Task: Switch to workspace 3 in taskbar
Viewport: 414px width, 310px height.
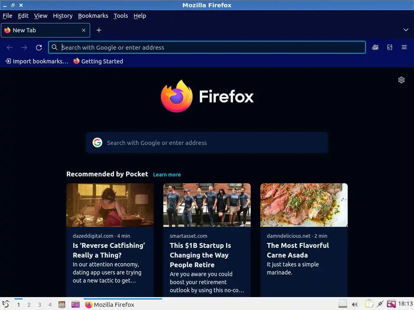Action: coord(40,305)
